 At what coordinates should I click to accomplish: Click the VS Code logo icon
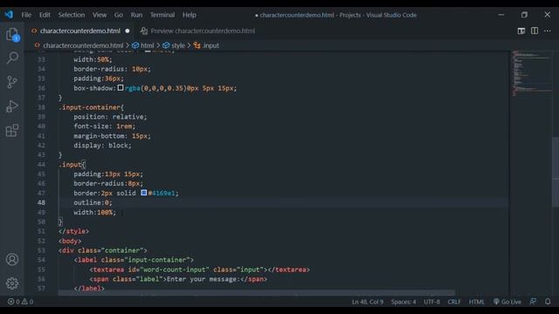[x=9, y=15]
